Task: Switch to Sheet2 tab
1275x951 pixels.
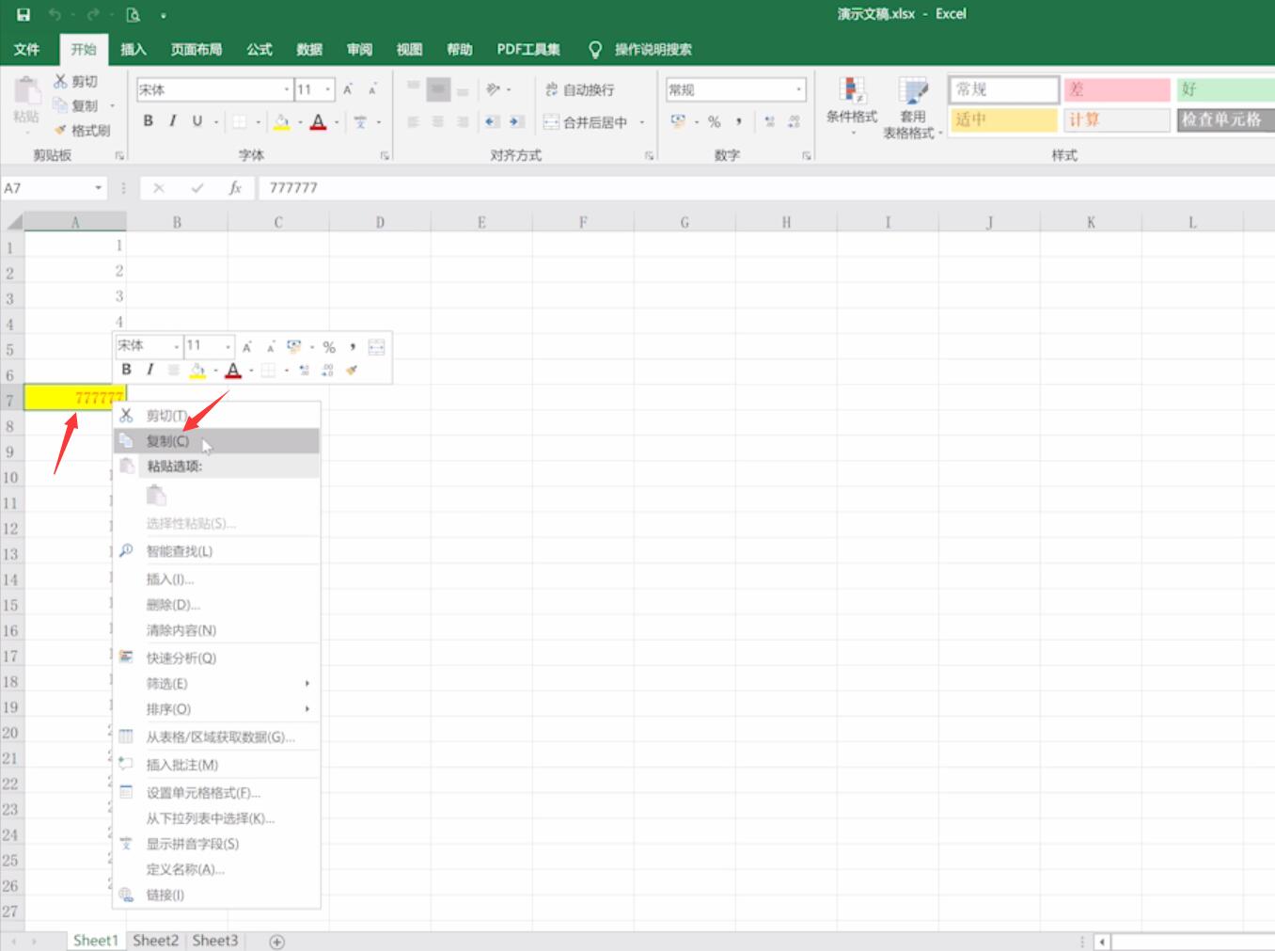Action: (155, 941)
